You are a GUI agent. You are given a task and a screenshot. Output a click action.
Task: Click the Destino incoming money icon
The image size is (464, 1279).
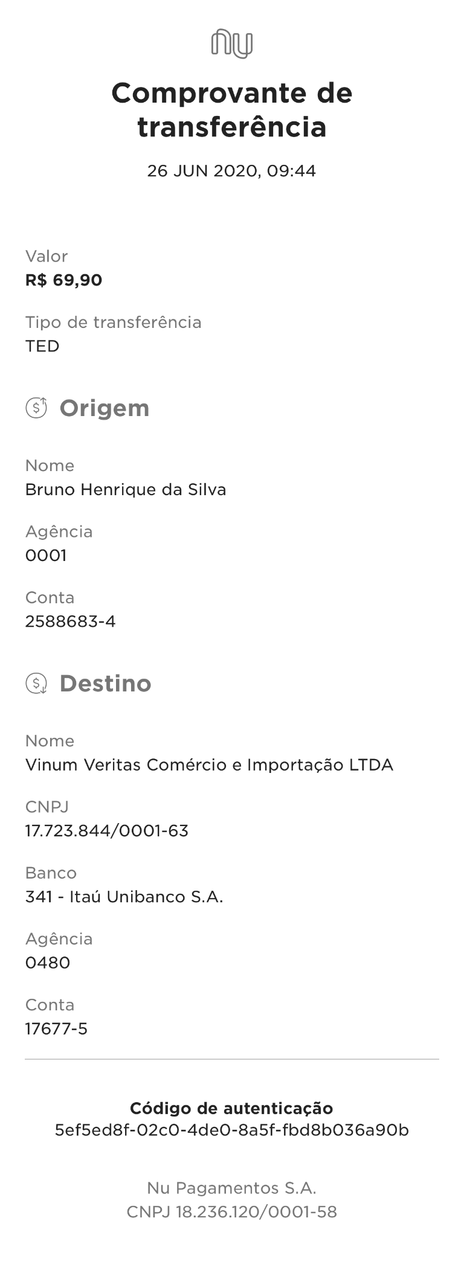(36, 684)
